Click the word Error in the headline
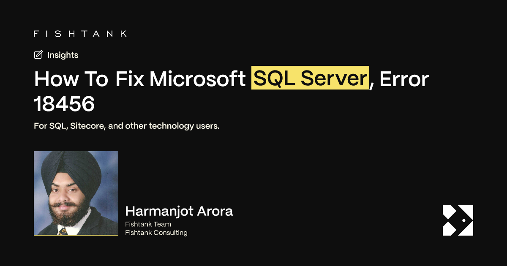 (x=404, y=79)
